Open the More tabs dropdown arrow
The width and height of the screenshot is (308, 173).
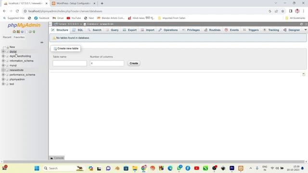(306, 30)
